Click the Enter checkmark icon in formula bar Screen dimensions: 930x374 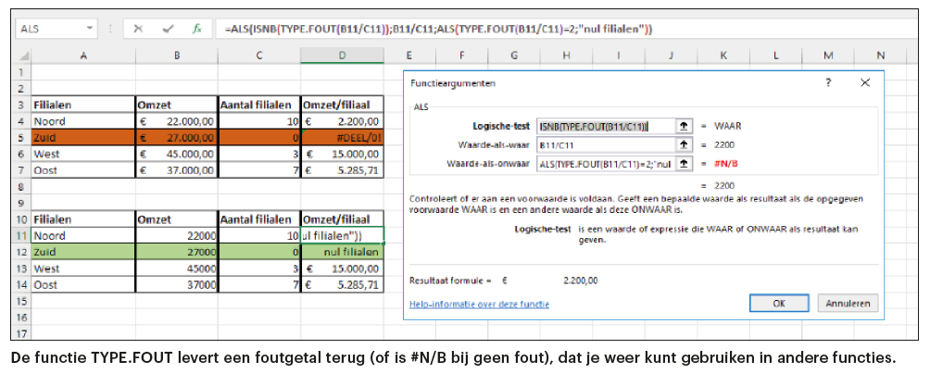[168, 29]
